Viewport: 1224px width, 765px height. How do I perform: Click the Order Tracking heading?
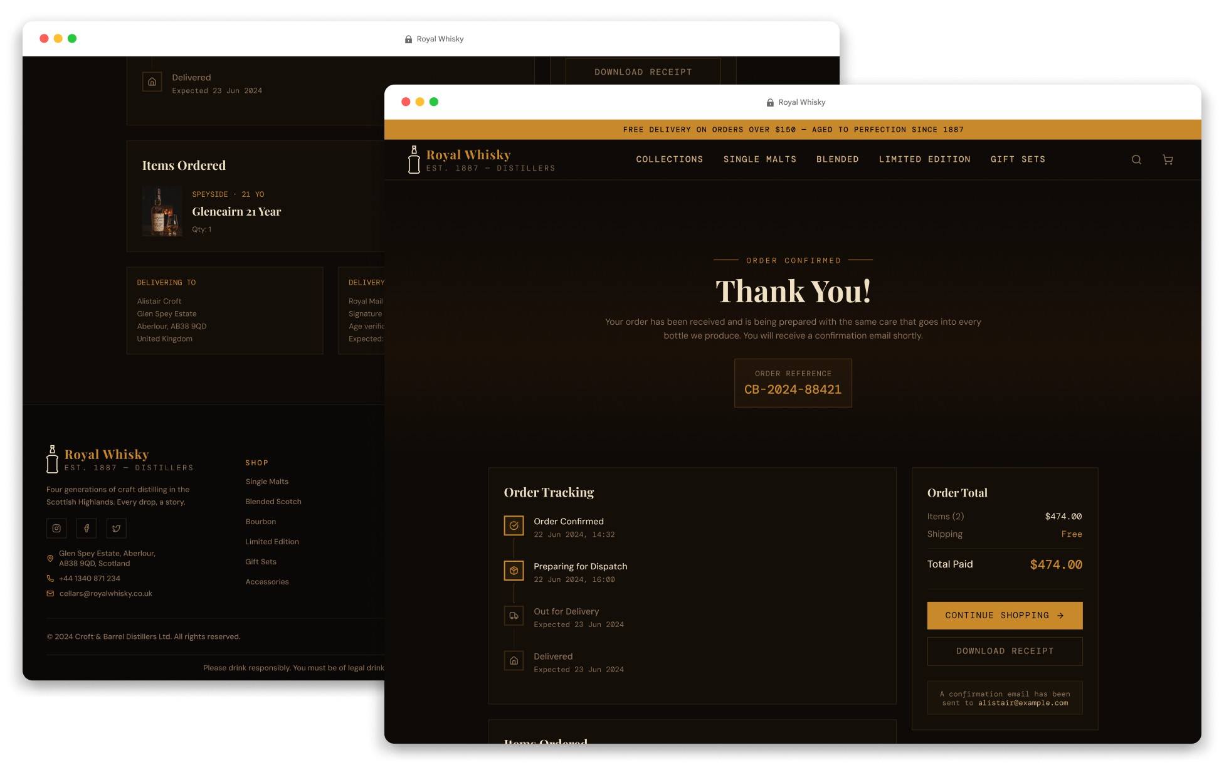click(x=549, y=493)
